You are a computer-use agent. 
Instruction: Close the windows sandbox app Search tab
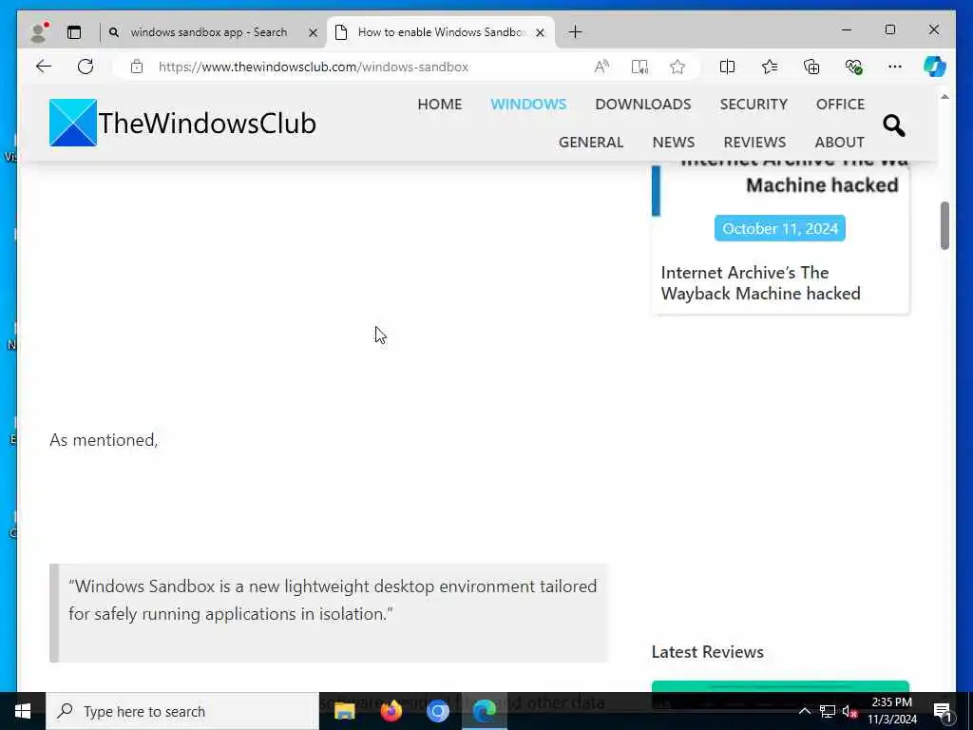click(x=313, y=32)
